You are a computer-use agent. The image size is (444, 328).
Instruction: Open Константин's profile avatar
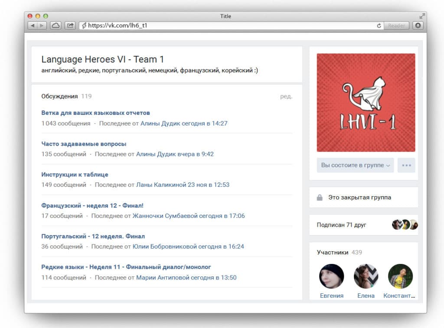[x=400, y=276]
